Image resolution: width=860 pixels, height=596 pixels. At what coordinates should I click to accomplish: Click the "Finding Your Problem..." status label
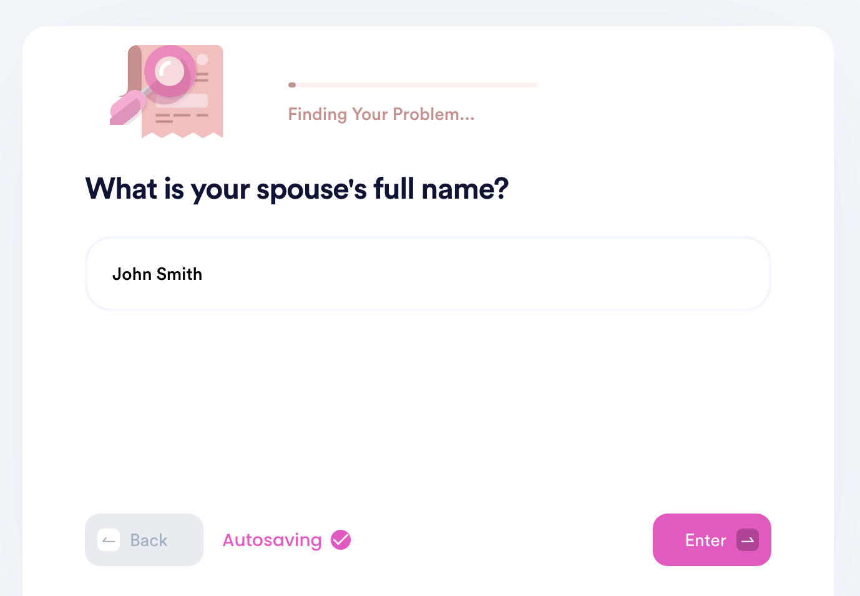[x=381, y=114]
